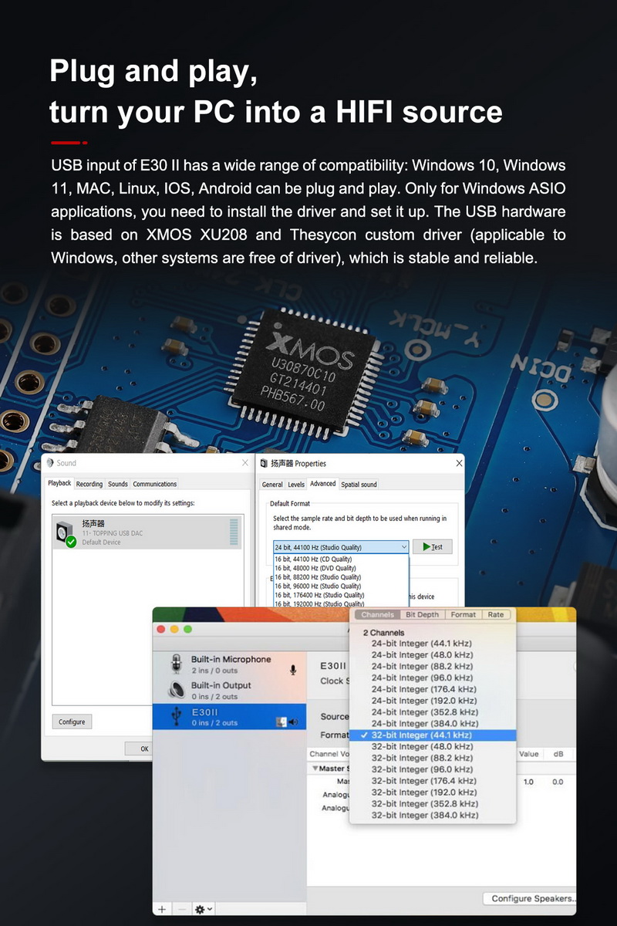Click the Built-in Microphone device icon
The height and width of the screenshot is (926, 617).
(176, 664)
